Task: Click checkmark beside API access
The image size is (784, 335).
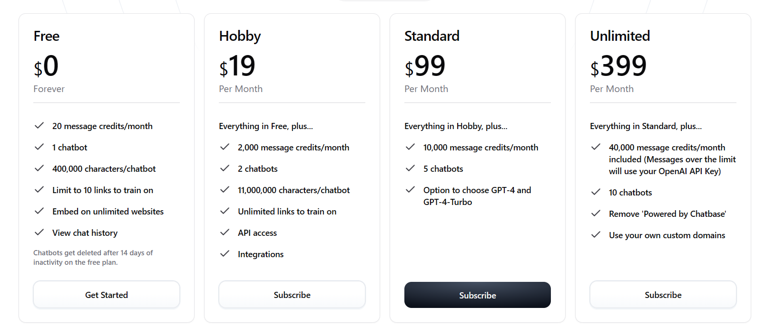Action: [x=225, y=233]
